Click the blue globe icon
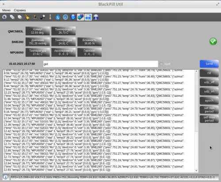The height and width of the screenshot is (182, 221). (73, 17)
